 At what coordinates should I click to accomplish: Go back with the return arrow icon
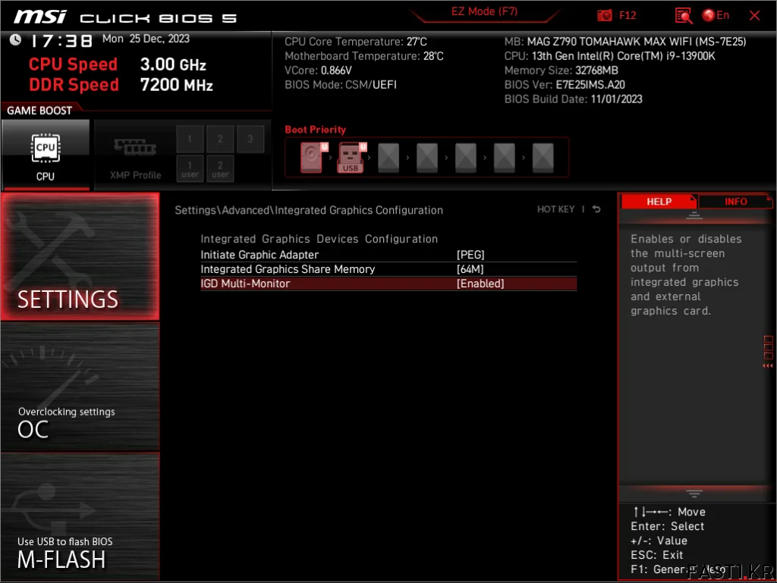click(596, 209)
